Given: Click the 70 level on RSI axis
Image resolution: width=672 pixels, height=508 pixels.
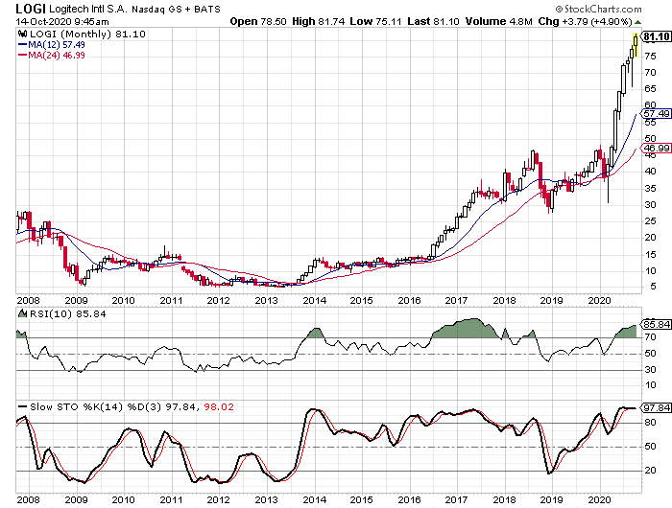Looking at the screenshot, I should pyautogui.click(x=650, y=337).
